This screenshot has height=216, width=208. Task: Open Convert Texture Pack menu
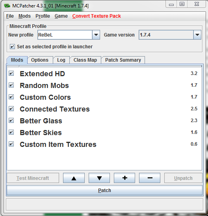tap(97, 16)
